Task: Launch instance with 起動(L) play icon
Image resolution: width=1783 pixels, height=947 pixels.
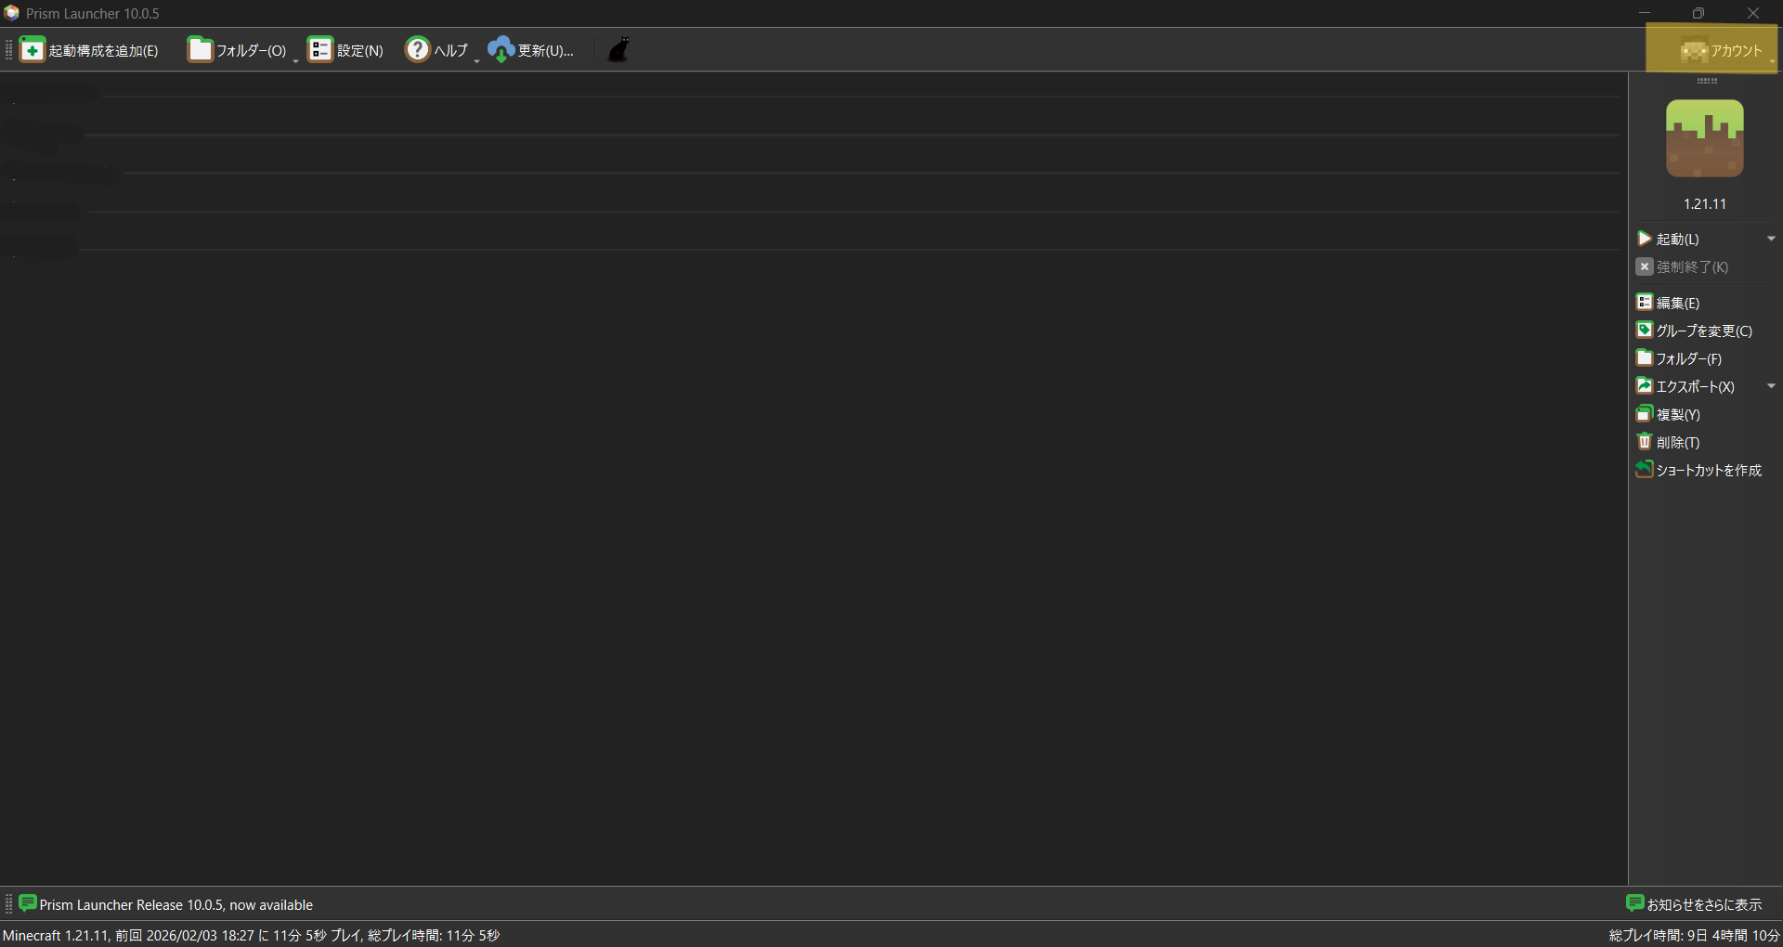Action: point(1645,239)
